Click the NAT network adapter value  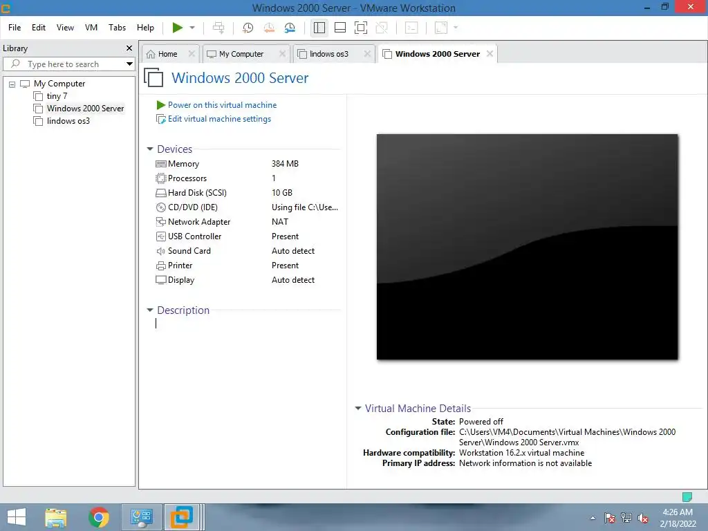point(280,222)
